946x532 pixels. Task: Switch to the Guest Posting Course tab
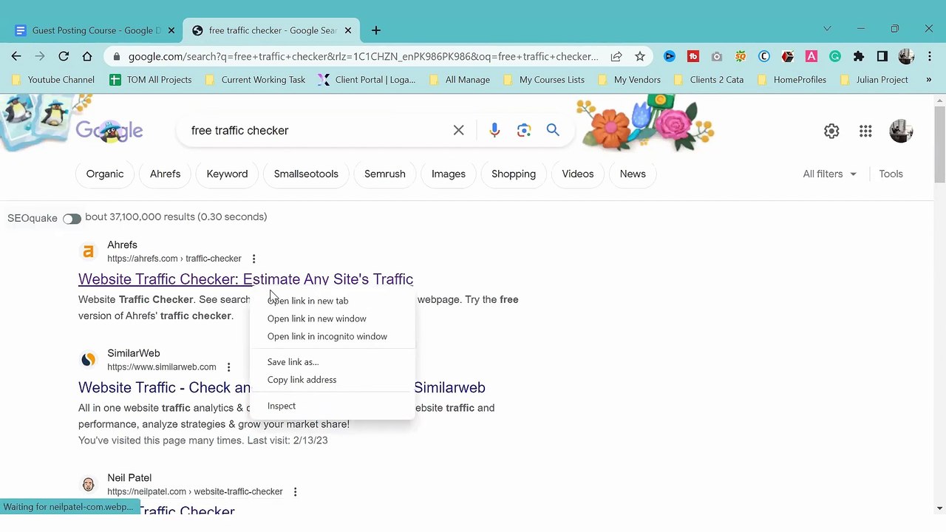pyautogui.click(x=94, y=30)
